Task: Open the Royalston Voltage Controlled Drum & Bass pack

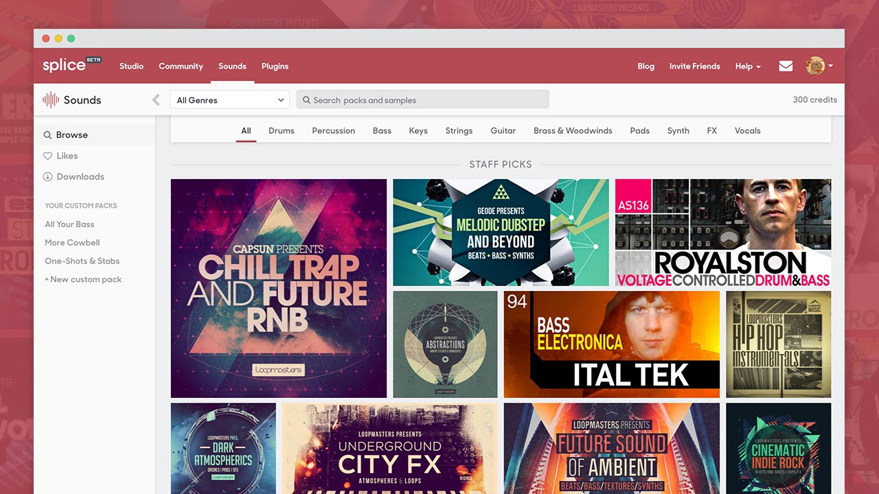Action: [723, 233]
